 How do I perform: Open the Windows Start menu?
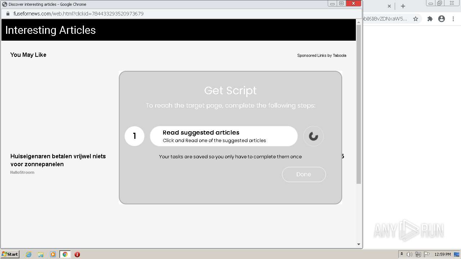[x=10, y=254]
